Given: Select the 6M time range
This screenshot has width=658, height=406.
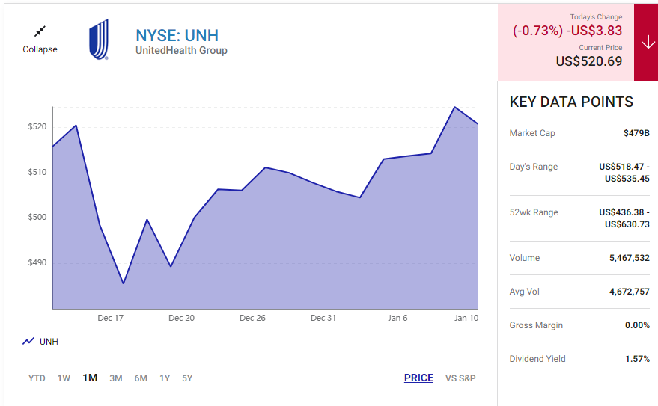Looking at the screenshot, I should tap(141, 378).
